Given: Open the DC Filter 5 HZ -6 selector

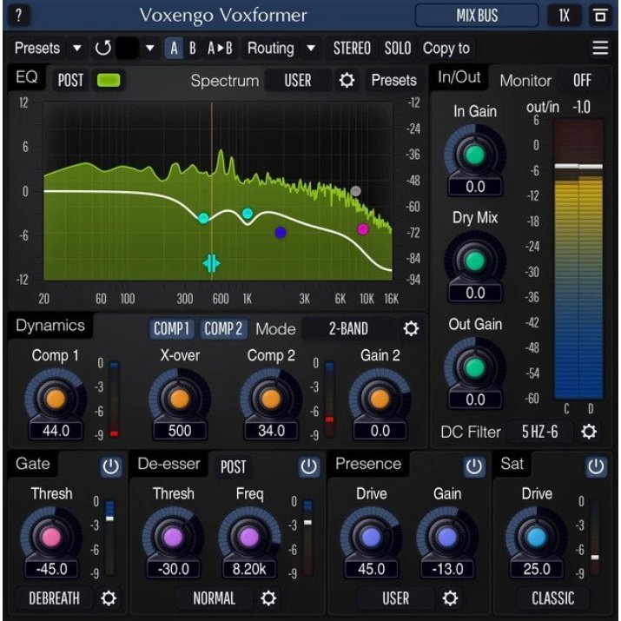Looking at the screenshot, I should pyautogui.click(x=539, y=432).
